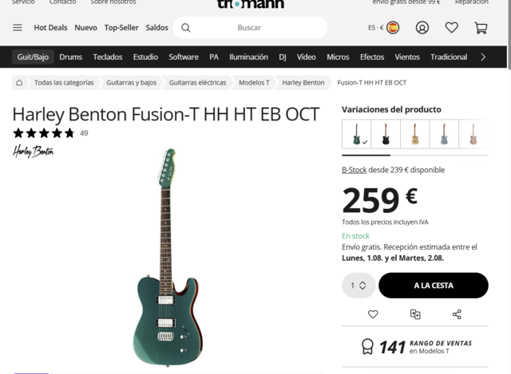Open the B-Stock link
Image resolution: width=511 pixels, height=374 pixels.
point(354,170)
